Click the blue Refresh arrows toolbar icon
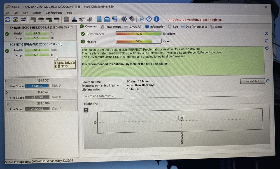280x169 pixels. click(x=8, y=19)
